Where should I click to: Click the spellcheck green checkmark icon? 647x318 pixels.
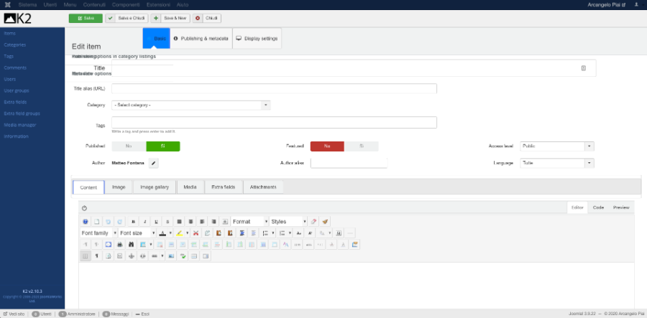[x=183, y=256]
